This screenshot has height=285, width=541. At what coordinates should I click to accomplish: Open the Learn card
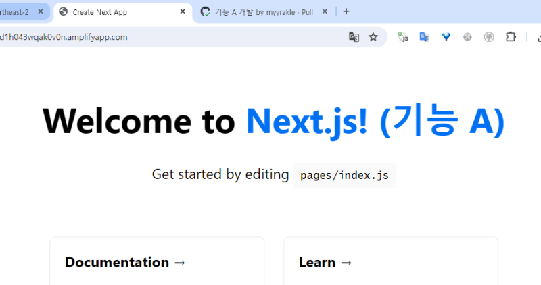coord(390,262)
